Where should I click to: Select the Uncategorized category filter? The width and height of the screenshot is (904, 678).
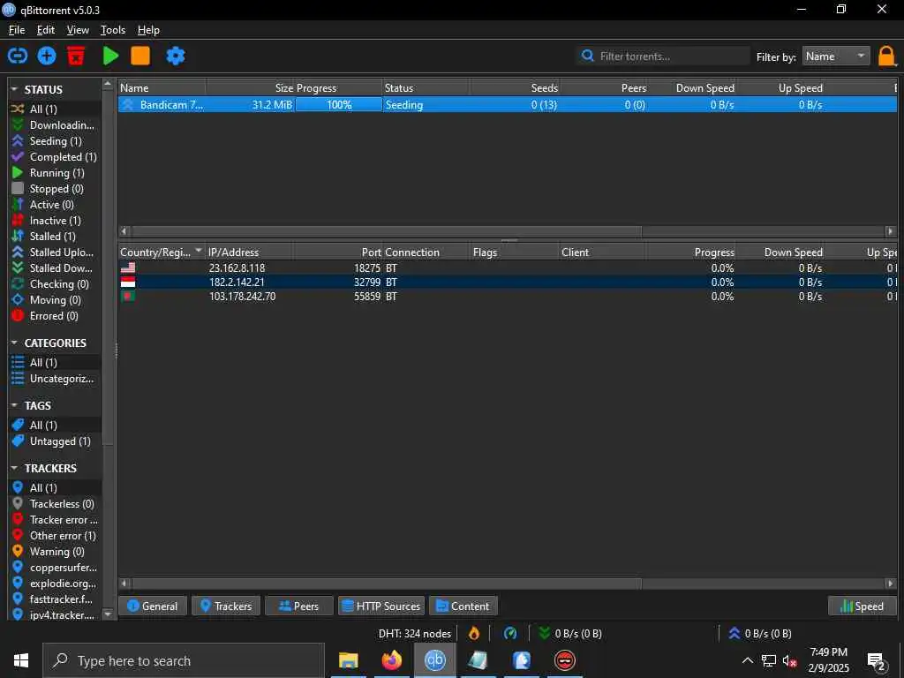[x=56, y=378]
